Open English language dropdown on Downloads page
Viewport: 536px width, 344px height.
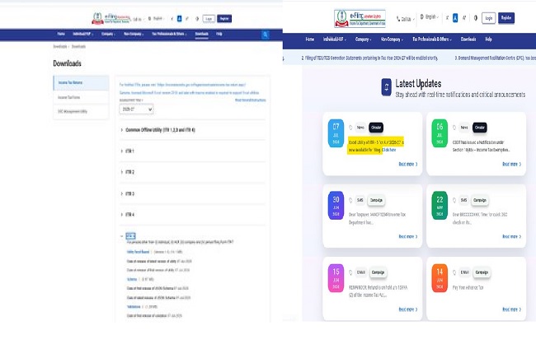click(157, 18)
